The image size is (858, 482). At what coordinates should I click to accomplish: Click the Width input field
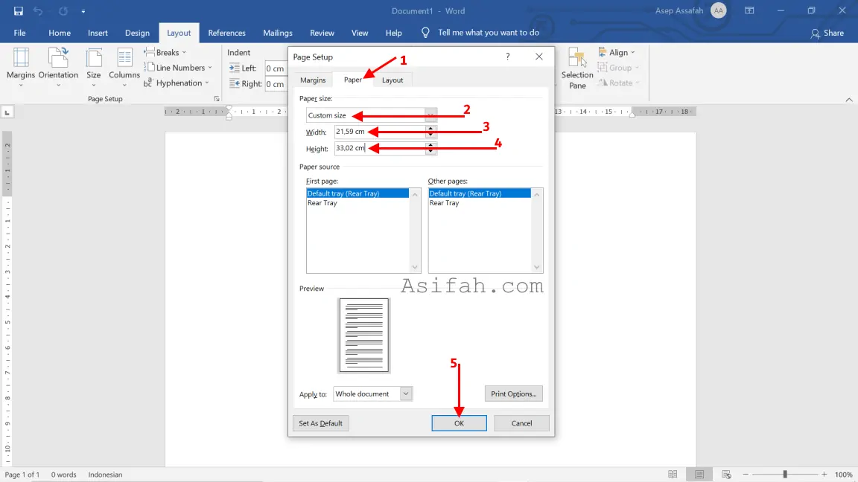click(x=380, y=132)
